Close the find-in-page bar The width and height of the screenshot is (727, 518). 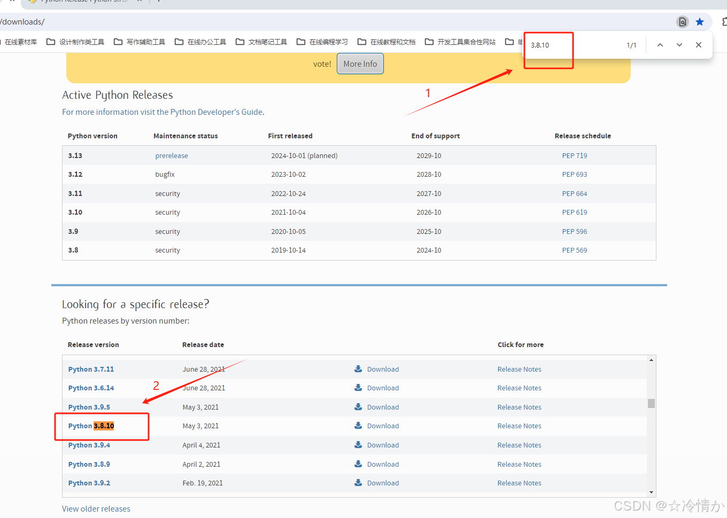(x=699, y=45)
